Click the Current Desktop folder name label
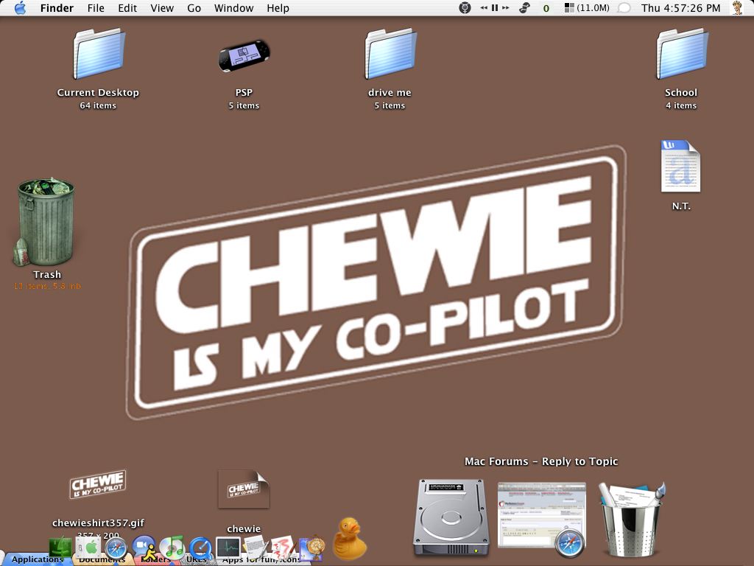Viewport: 754px width, 566px height. tap(98, 92)
